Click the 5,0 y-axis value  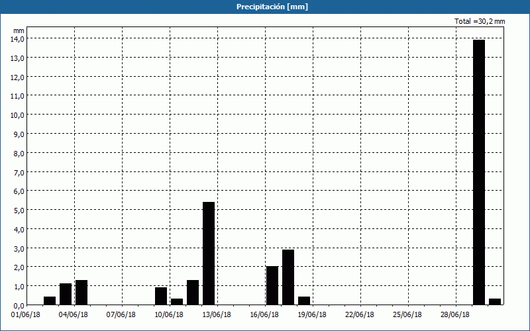(x=19, y=211)
